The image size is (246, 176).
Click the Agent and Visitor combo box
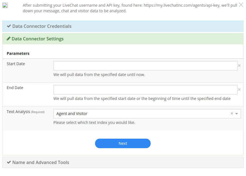[147, 114]
